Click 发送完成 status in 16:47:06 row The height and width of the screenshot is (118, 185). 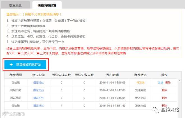(140, 90)
